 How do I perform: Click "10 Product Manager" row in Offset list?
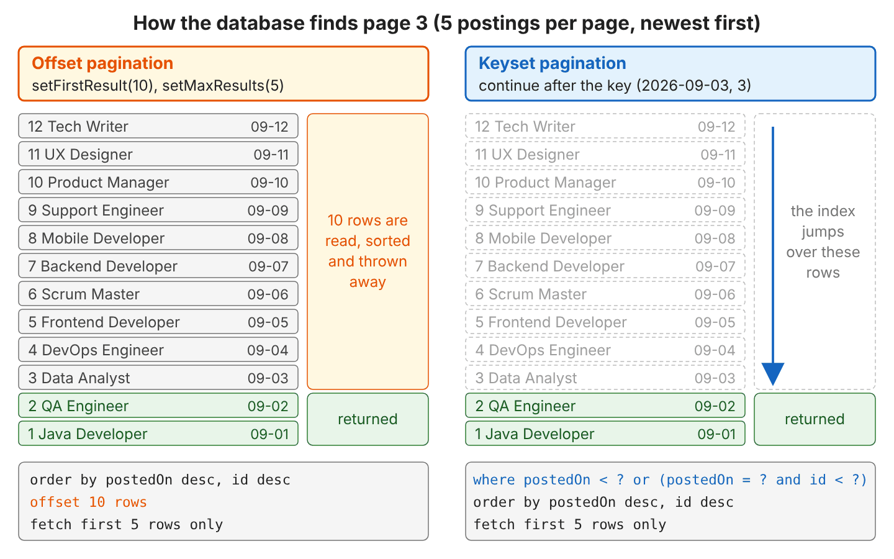tap(158, 182)
